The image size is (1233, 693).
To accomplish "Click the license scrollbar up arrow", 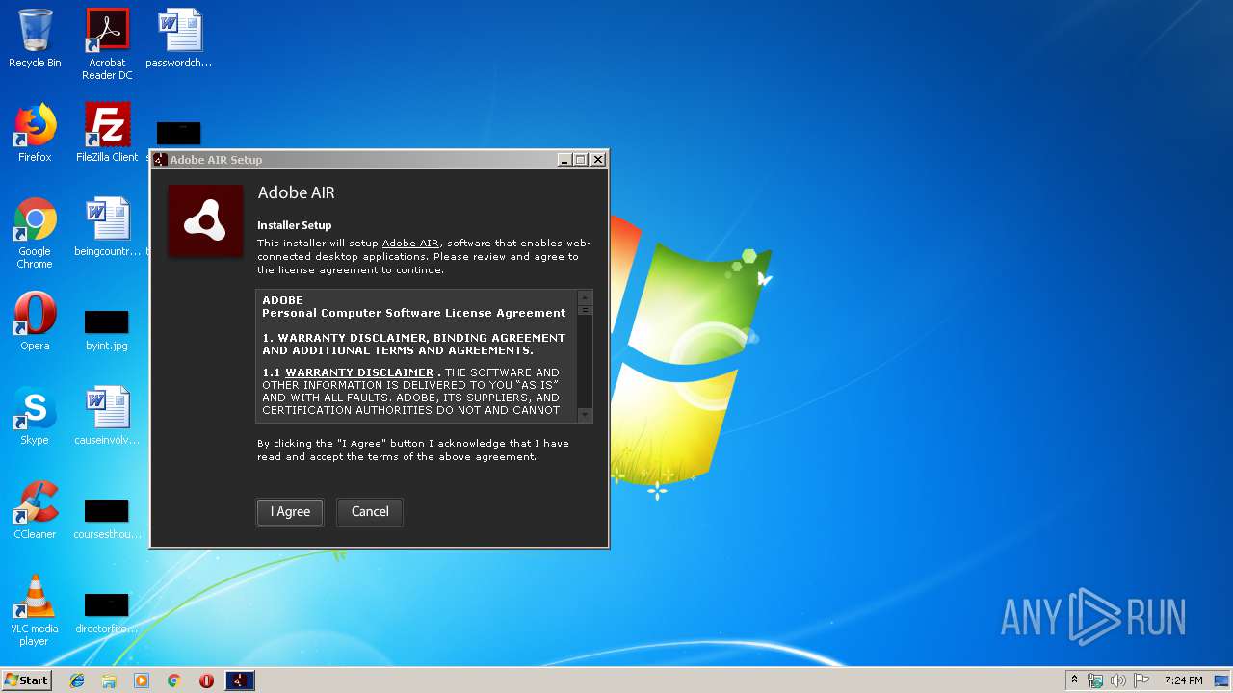I will (585, 297).
